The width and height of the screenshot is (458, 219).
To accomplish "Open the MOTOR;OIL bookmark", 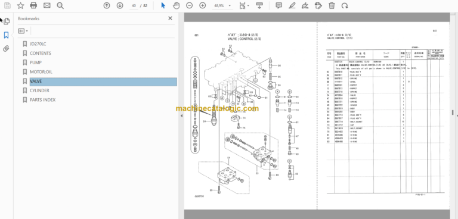I will (41, 72).
